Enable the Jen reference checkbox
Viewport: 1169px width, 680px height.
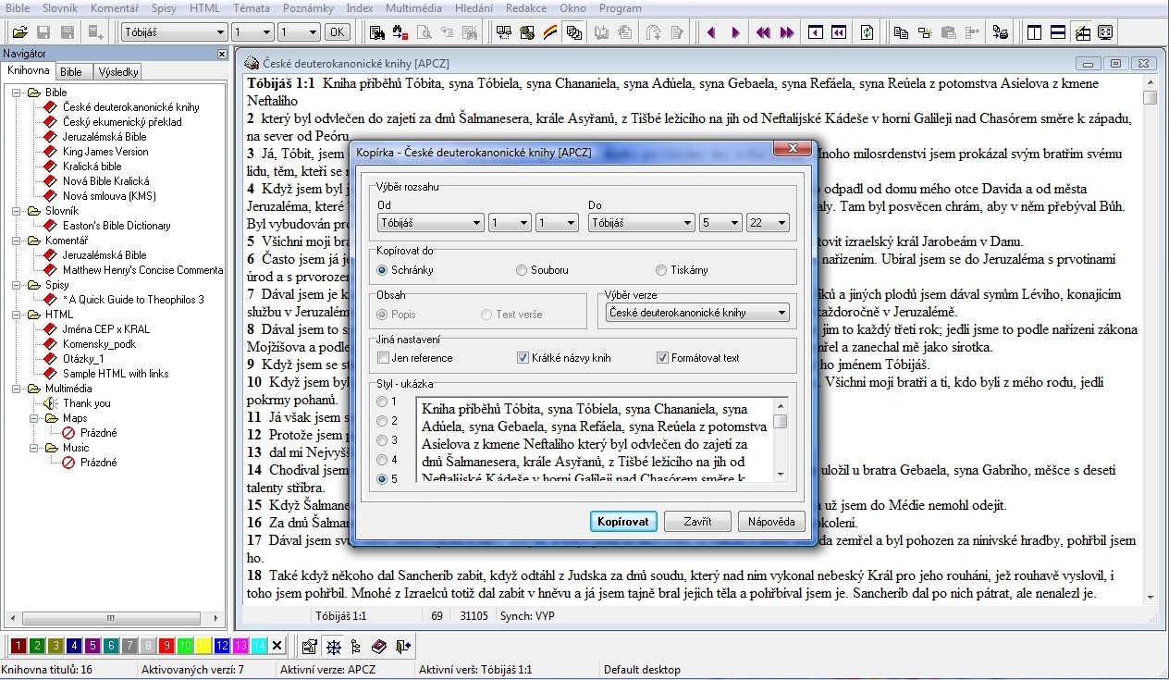pos(384,358)
